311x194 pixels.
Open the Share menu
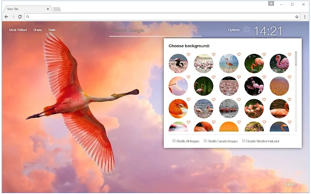(37, 30)
